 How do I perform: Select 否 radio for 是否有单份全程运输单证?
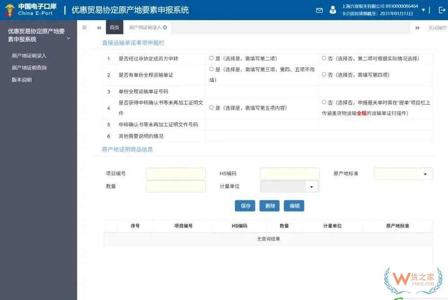click(324, 74)
